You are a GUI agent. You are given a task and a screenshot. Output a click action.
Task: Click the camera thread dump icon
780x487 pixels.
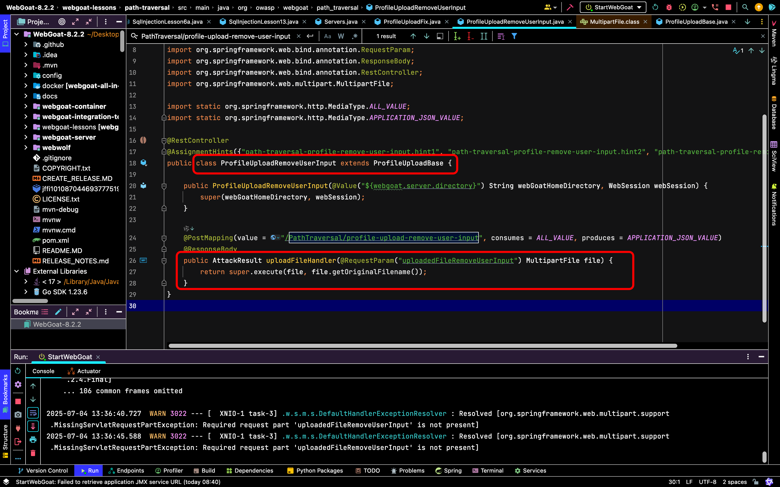tap(18, 415)
